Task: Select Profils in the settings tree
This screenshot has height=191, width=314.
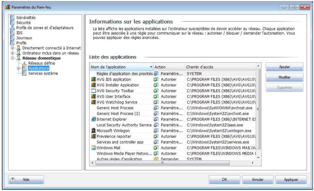Action: click(x=21, y=43)
